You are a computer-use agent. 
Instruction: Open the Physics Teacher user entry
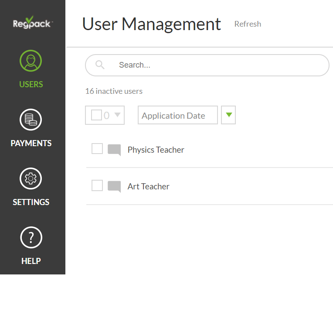click(156, 150)
